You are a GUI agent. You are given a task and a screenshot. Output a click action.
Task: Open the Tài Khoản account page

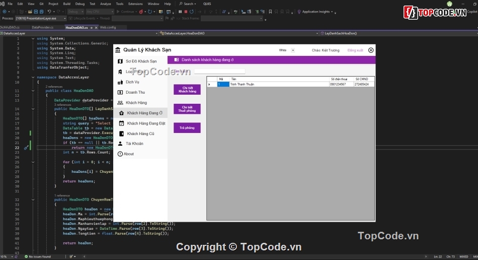[x=134, y=144]
